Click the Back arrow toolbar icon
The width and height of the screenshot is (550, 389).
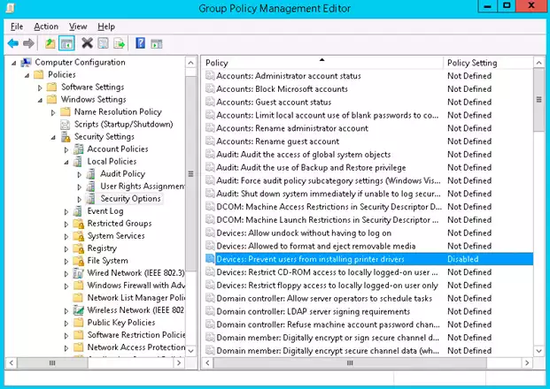point(12,42)
